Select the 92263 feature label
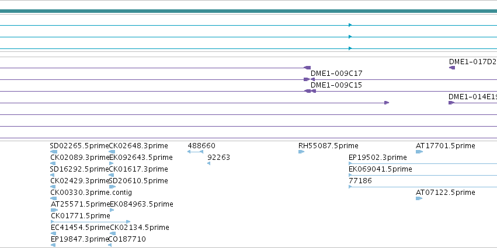The height and width of the screenshot is (248, 497). coord(218,158)
